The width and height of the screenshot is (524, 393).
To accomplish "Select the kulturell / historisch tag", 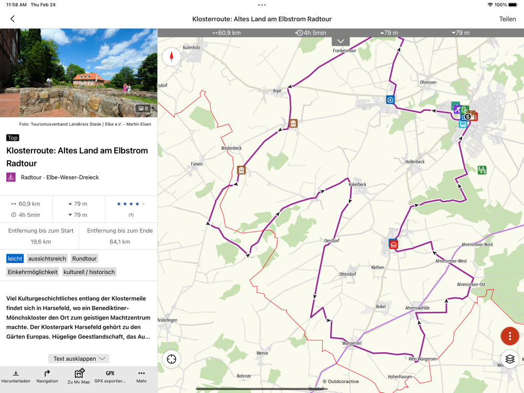I will coord(89,272).
